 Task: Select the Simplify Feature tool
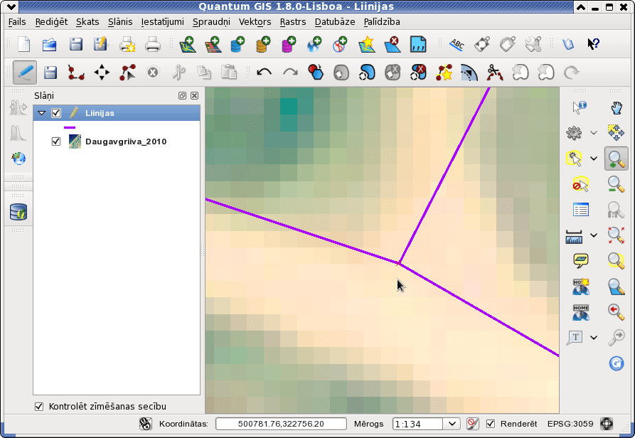tap(316, 73)
